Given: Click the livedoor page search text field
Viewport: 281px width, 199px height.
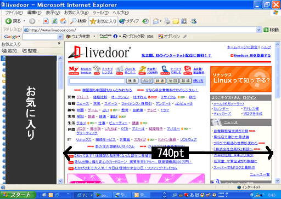Looking at the screenshot, I should tap(97, 81).
